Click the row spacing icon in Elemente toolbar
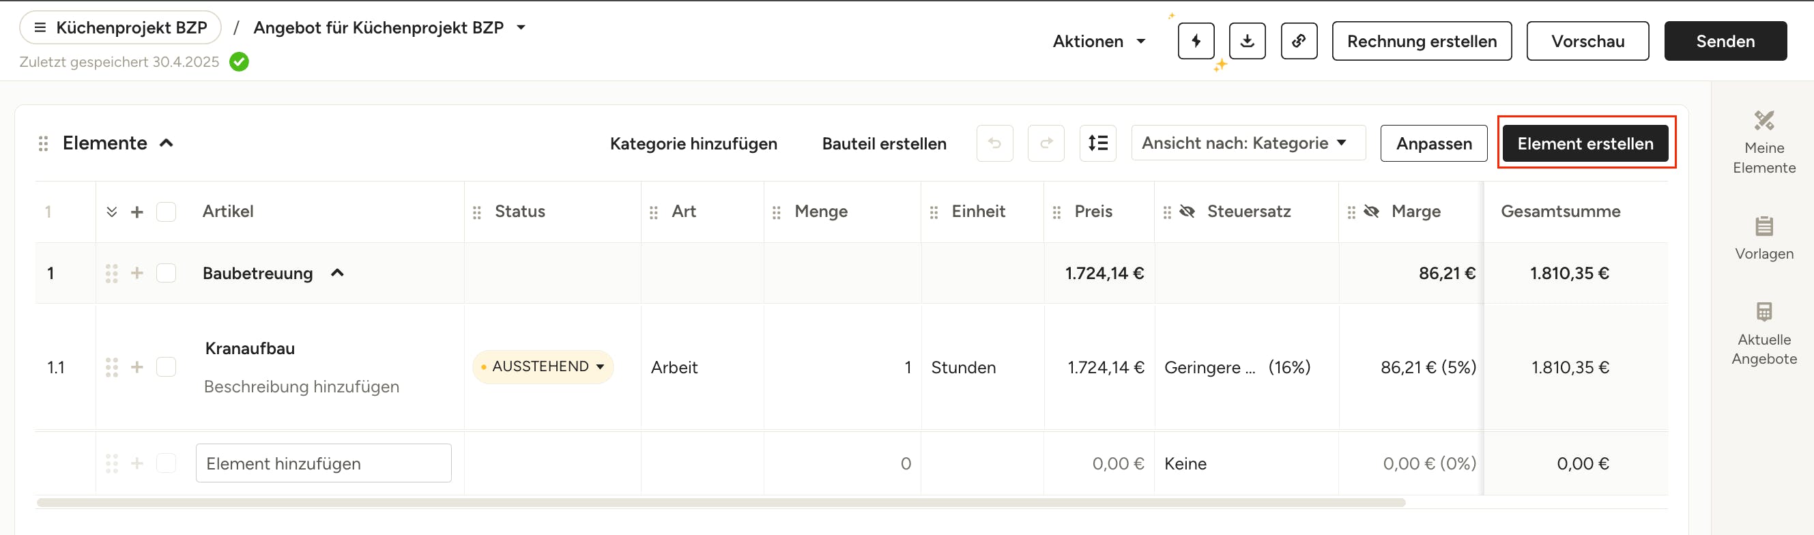This screenshot has width=1814, height=535. point(1097,143)
